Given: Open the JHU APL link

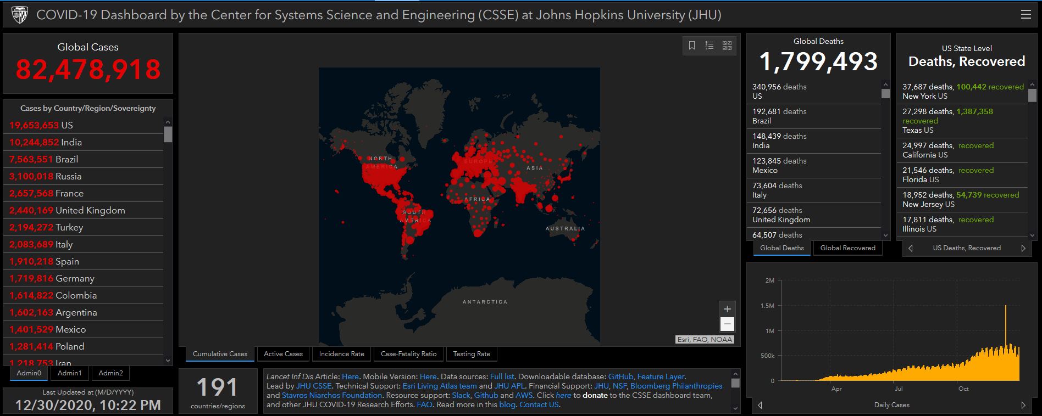Looking at the screenshot, I should tap(509, 386).
